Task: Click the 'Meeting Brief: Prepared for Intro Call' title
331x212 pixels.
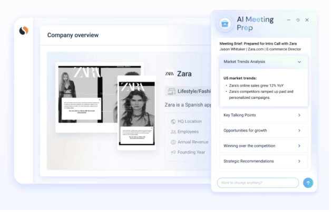Action: pos(258,44)
